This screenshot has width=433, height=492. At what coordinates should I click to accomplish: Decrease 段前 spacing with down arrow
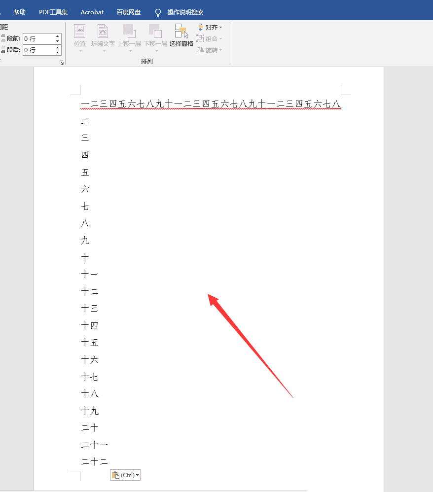pos(58,41)
